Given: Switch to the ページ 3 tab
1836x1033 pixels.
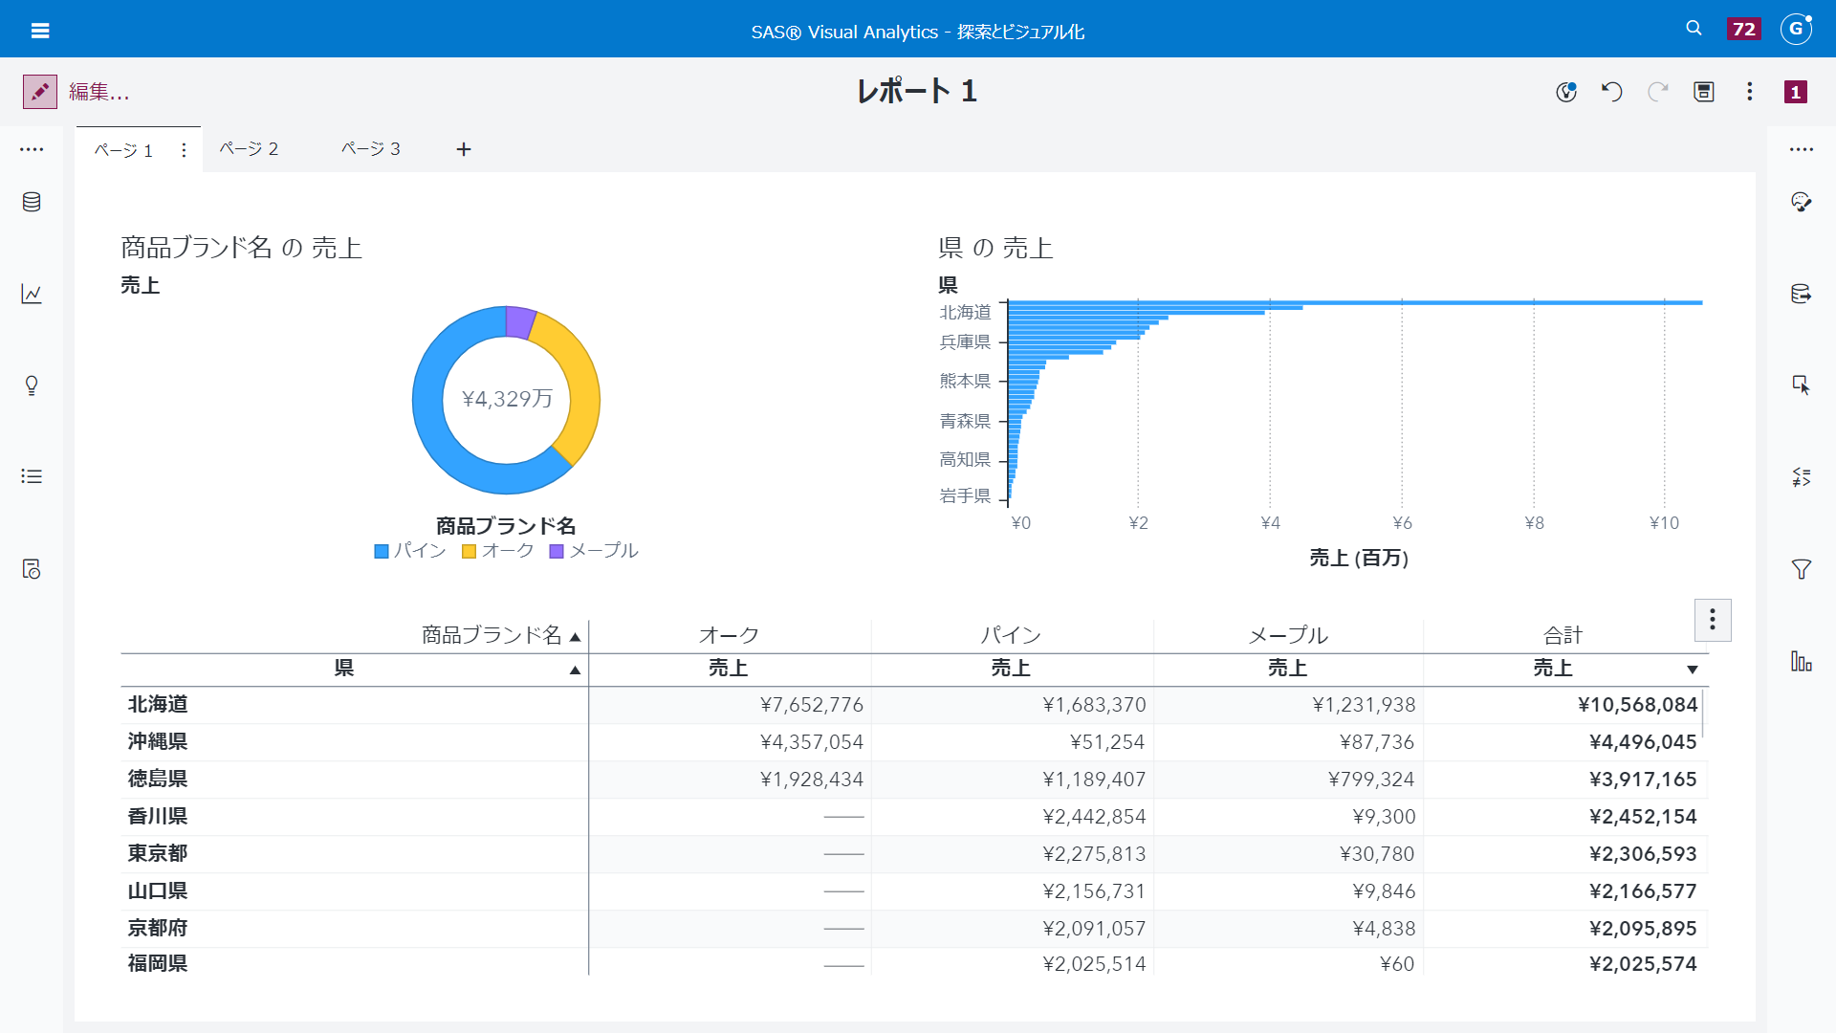Looking at the screenshot, I should tap(371, 149).
